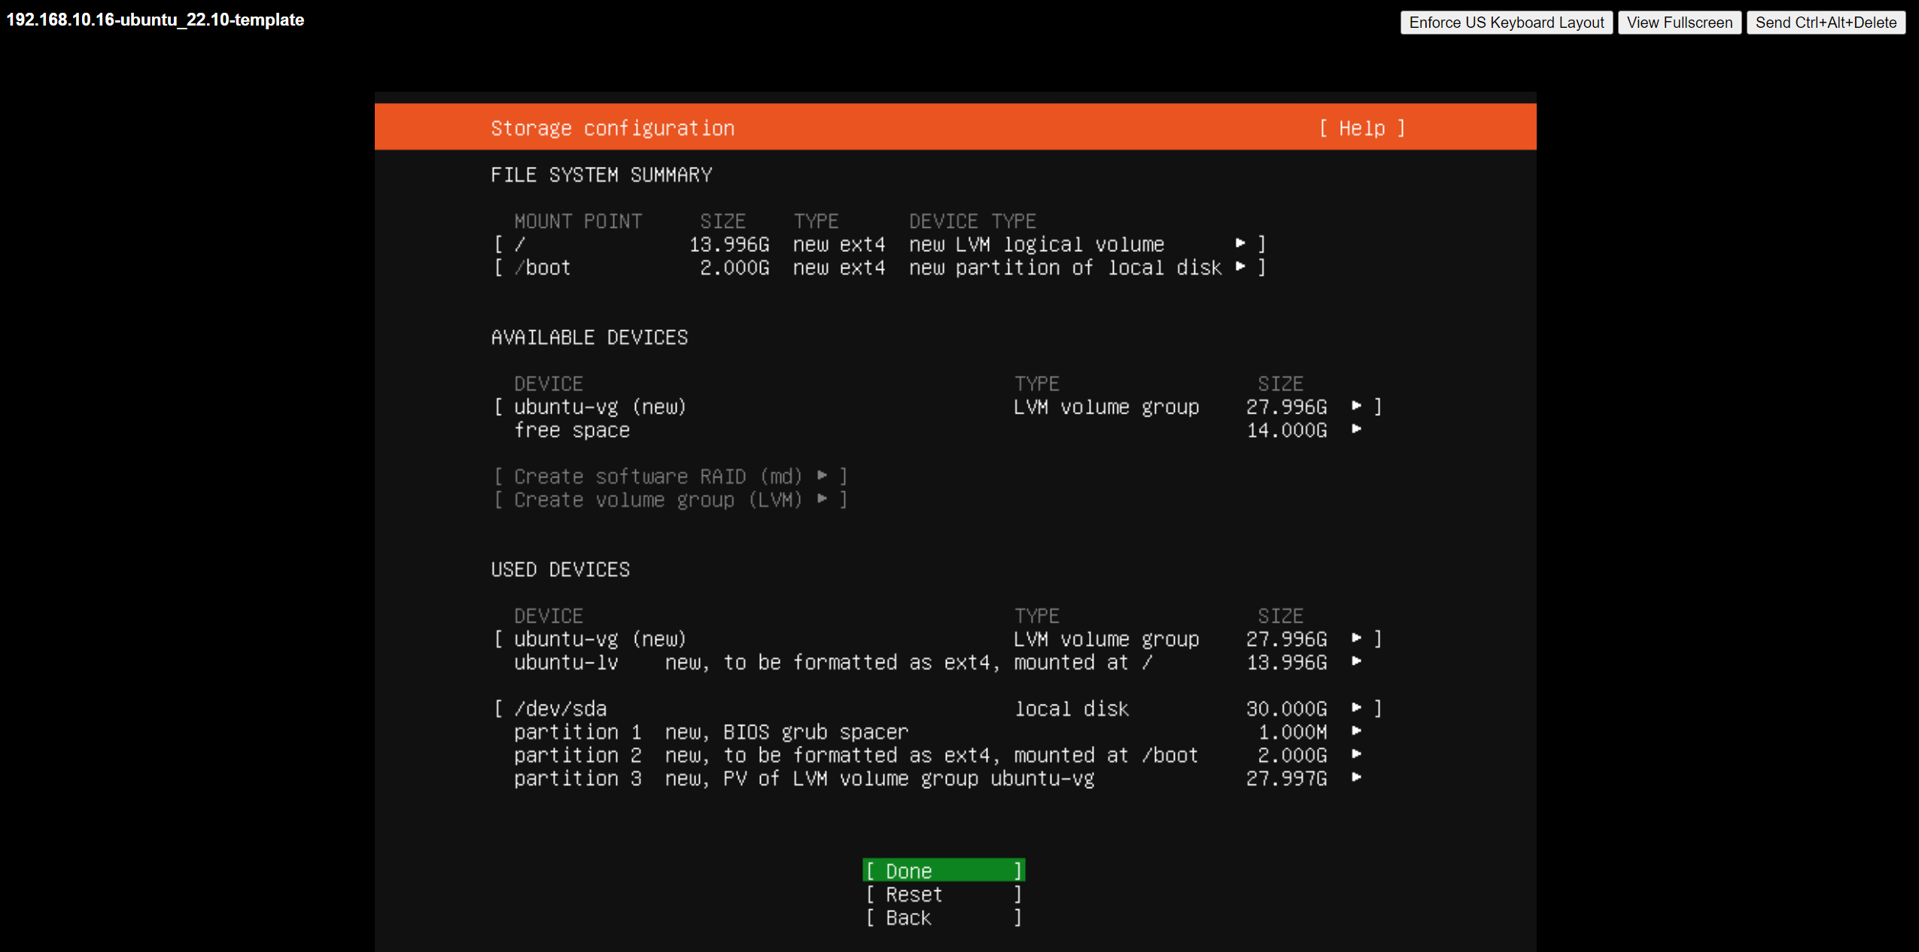The width and height of the screenshot is (1919, 952).
Task: Expand arrow for ubuntu-lv 13.996G row
Action: pos(1356,661)
